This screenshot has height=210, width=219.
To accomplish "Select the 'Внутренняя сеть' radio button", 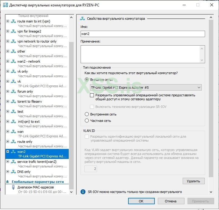I will point(87,114).
